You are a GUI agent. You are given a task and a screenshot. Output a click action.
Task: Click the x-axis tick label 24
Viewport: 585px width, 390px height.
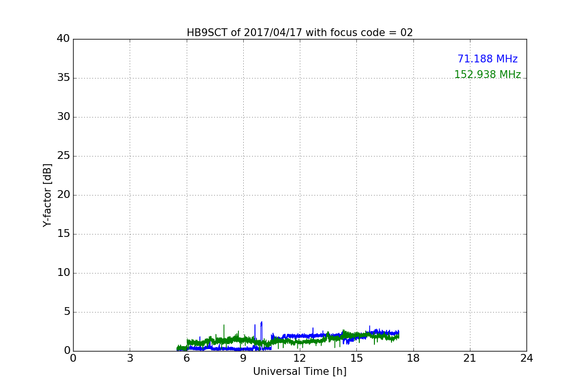(526, 358)
